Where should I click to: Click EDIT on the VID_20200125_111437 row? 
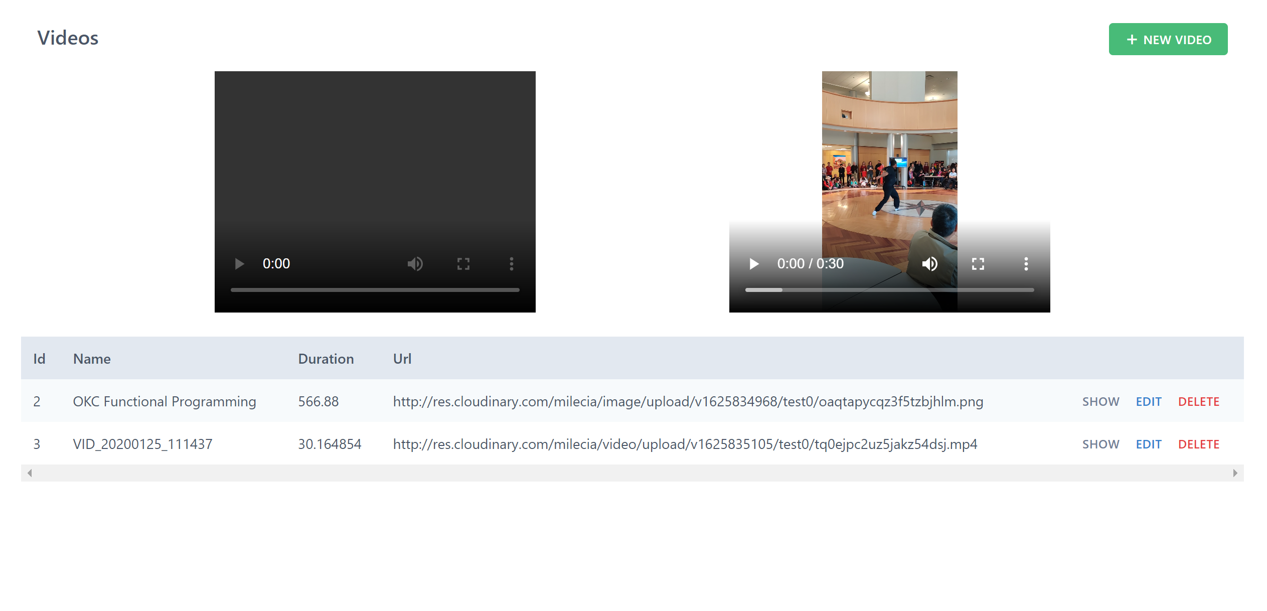1149,444
